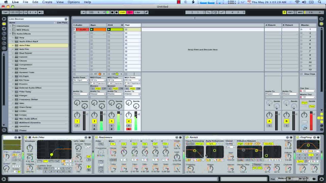Click the show/hide browser arrow icon

click(4, 19)
